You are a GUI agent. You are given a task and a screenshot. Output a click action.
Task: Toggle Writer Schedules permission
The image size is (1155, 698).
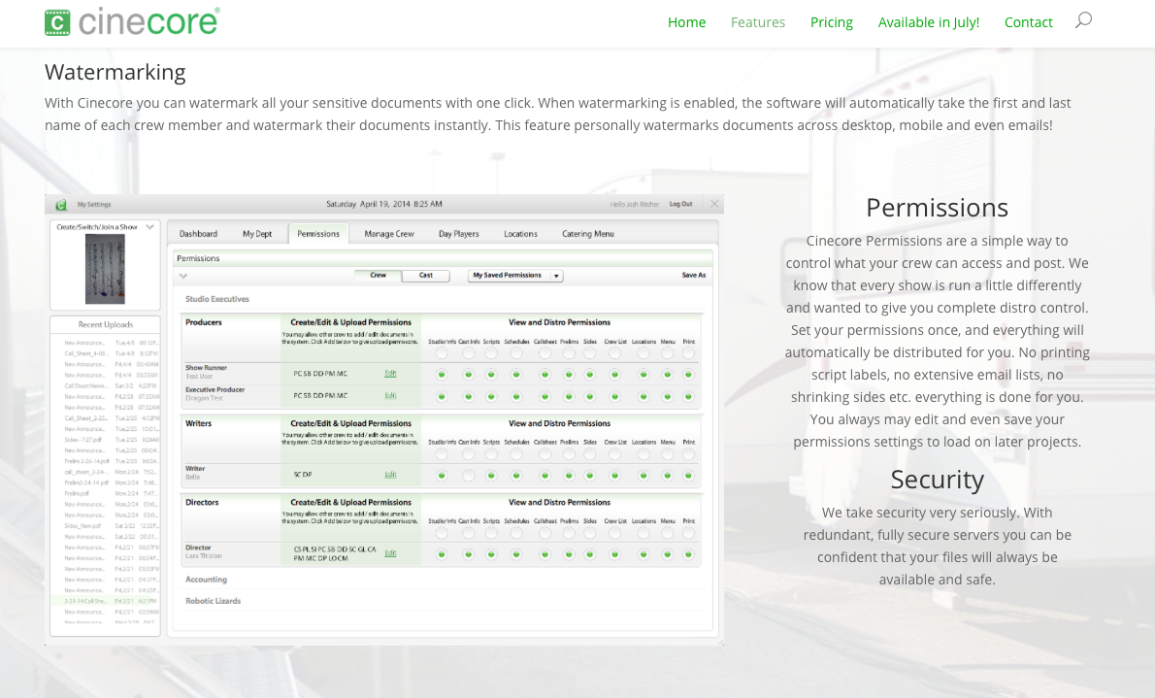point(516,476)
